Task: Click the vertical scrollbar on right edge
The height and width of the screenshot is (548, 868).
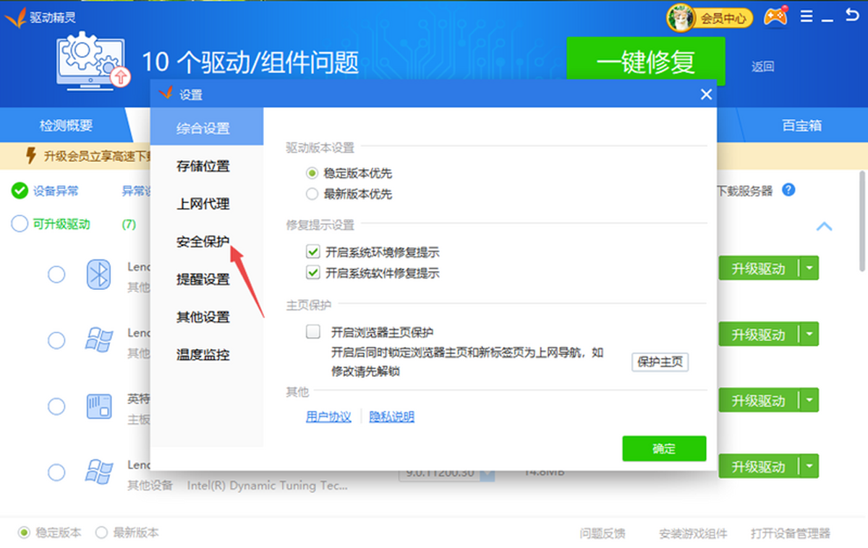Action: 861,217
